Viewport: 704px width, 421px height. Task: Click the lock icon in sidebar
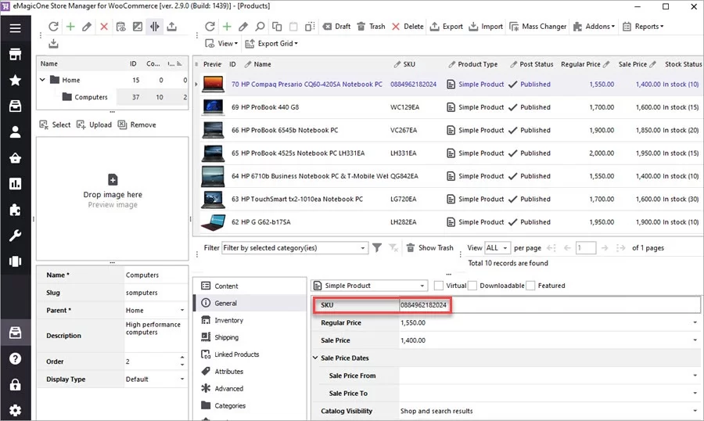(x=15, y=384)
